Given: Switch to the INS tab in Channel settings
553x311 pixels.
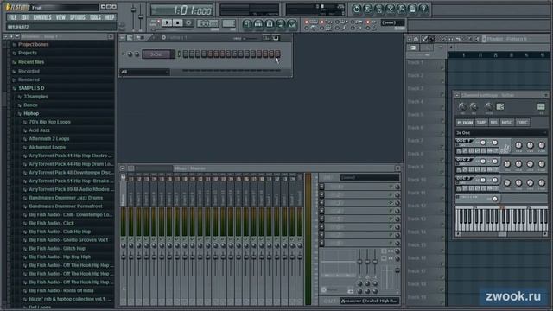Looking at the screenshot, I should [x=493, y=123].
